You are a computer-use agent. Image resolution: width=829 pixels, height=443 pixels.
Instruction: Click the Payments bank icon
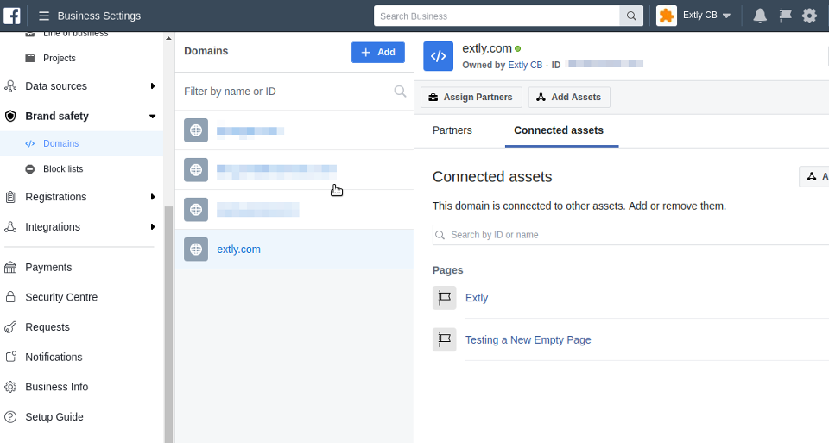[10, 268]
